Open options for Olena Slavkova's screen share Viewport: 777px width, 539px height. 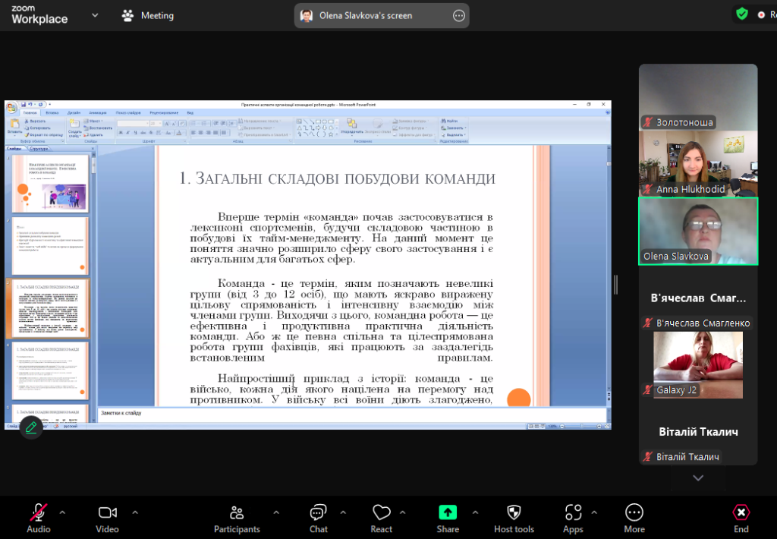[458, 15]
